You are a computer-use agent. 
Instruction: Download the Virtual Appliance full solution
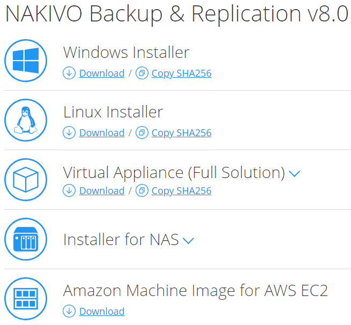tap(101, 191)
